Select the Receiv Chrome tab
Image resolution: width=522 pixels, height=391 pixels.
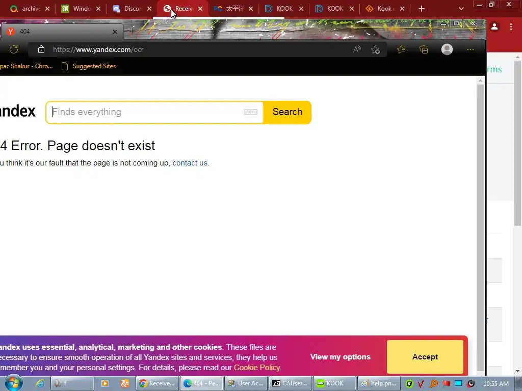click(183, 9)
